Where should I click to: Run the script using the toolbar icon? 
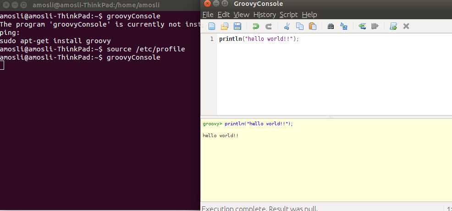click(x=393, y=26)
